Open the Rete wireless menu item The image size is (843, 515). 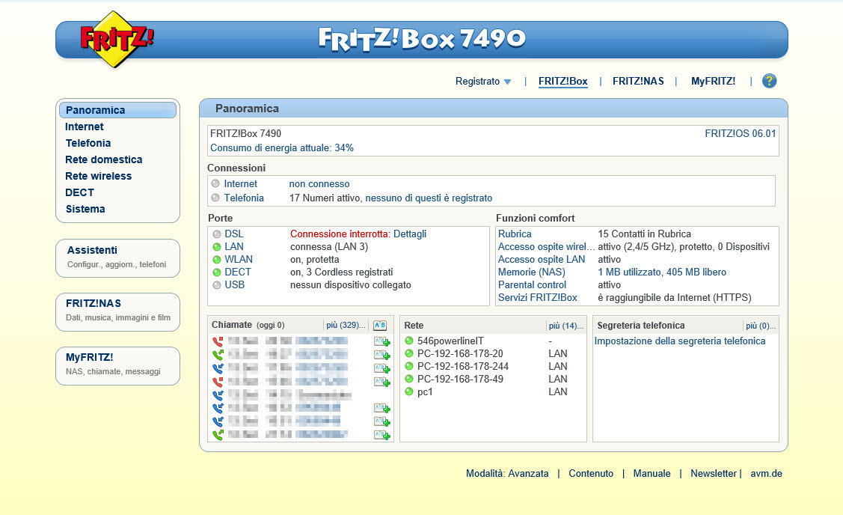pyautogui.click(x=99, y=176)
